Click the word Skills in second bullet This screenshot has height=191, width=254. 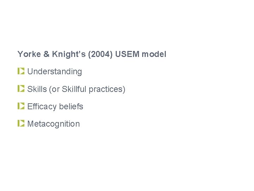pos(37,89)
